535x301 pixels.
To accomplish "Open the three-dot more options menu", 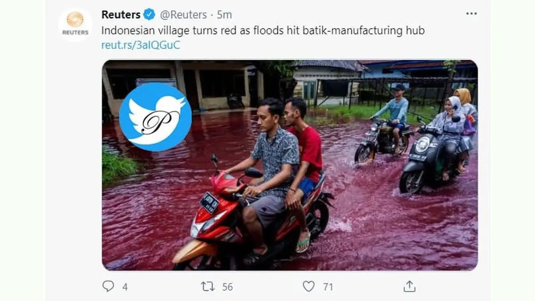I will click(x=471, y=14).
